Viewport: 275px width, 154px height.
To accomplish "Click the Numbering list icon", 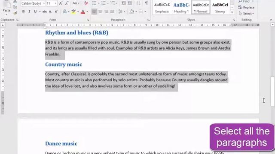I will pos(104,3).
